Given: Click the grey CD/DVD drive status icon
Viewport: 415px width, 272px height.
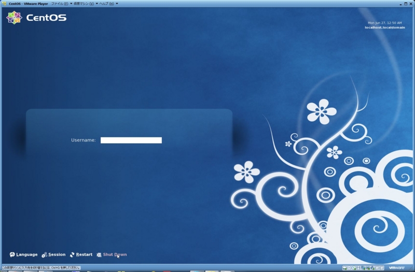Looking at the screenshot, I should [349, 268].
